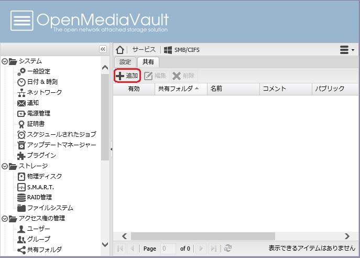This screenshot has height=258, width=360.
Task: Click the サービス breadcrumb
Action: tap(144, 50)
